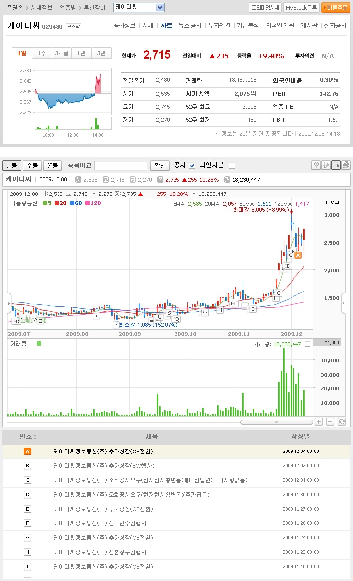
Task: Toggle the crosshair cursor tool
Action: [336, 165]
